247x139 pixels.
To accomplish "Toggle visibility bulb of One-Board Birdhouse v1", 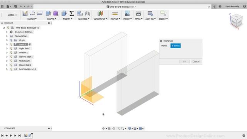I will pos(8,28).
